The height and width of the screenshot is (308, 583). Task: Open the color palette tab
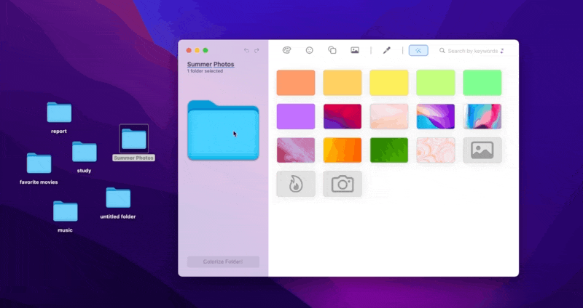tap(286, 50)
